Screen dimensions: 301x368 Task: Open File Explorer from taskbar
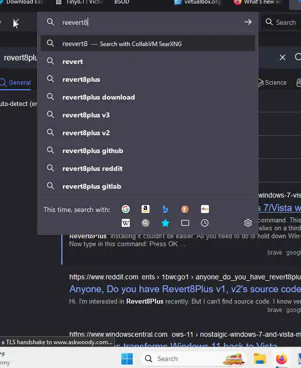260,359
